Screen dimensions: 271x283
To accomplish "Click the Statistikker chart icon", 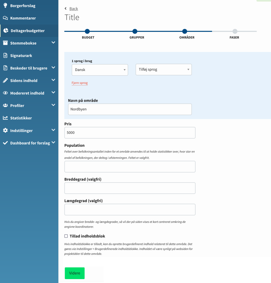I will click(x=5, y=118).
